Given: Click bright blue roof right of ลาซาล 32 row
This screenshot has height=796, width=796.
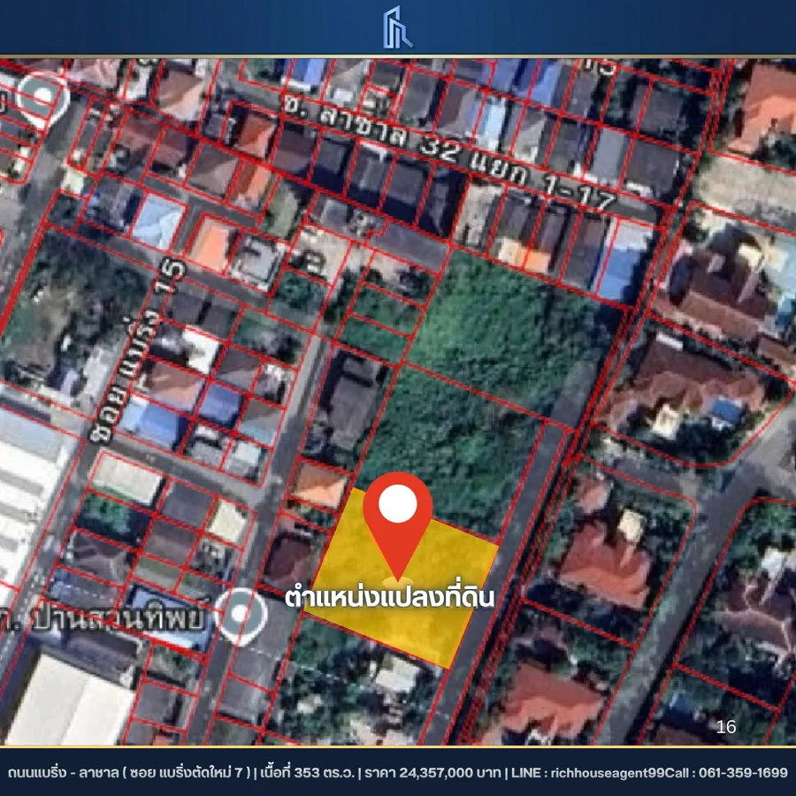Looking at the screenshot, I should 622,261.
